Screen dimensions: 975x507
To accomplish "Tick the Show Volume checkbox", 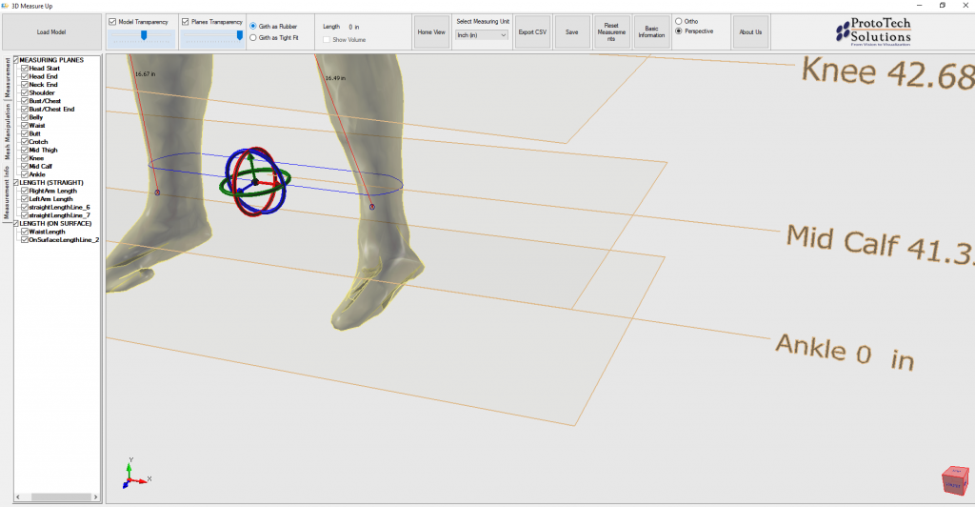I will pyautogui.click(x=327, y=40).
